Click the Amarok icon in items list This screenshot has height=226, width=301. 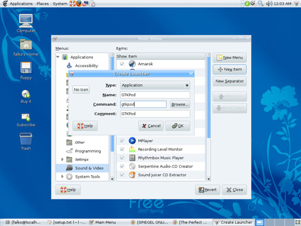pyautogui.click(x=132, y=63)
